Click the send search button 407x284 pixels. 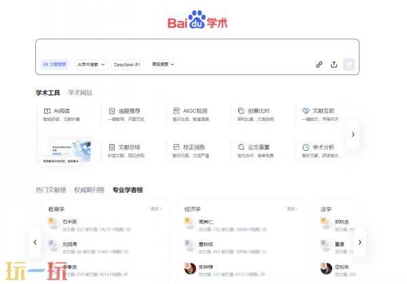click(x=349, y=64)
